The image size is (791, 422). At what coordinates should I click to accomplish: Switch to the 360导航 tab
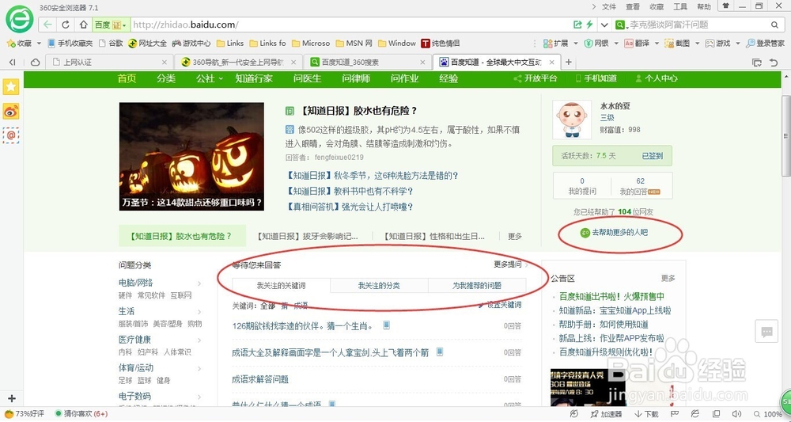[238, 62]
